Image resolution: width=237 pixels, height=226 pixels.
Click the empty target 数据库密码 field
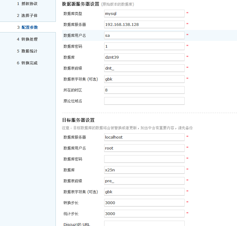(144, 159)
